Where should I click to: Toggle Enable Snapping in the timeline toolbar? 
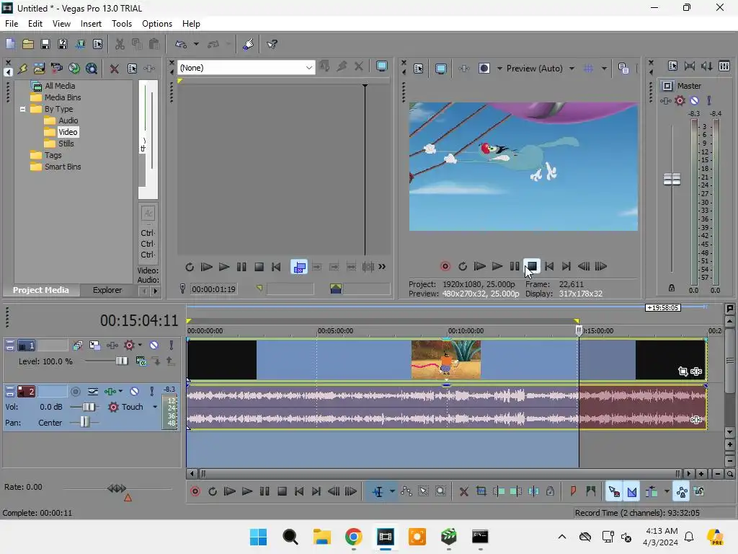pos(614,492)
